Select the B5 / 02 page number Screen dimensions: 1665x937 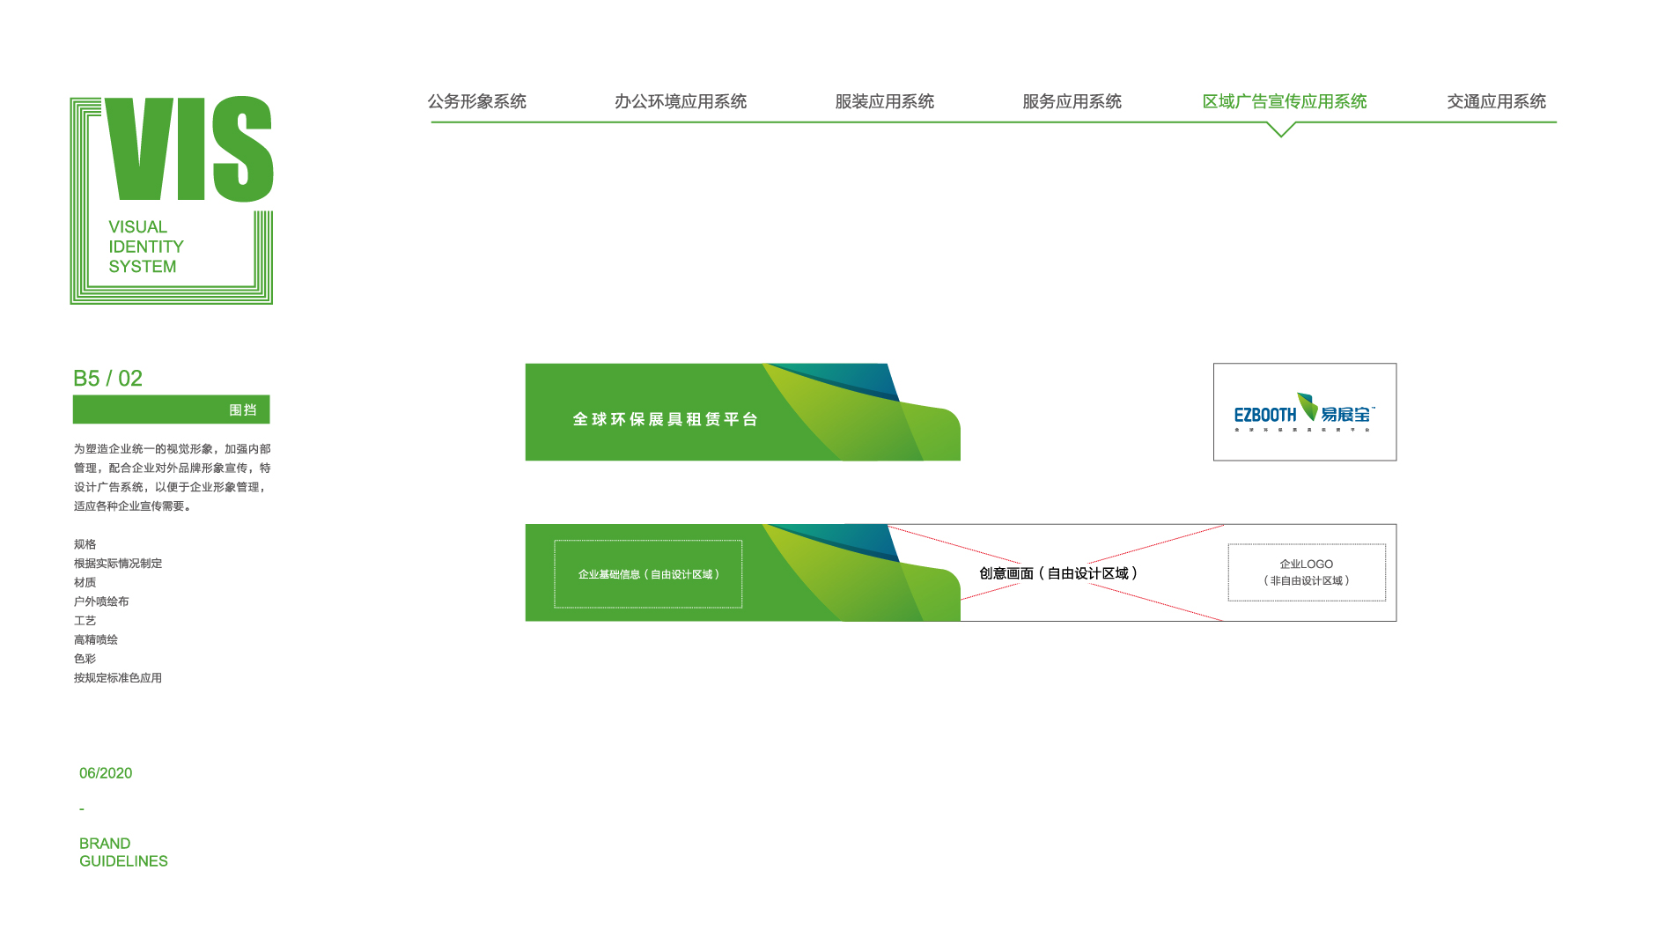pos(107,379)
